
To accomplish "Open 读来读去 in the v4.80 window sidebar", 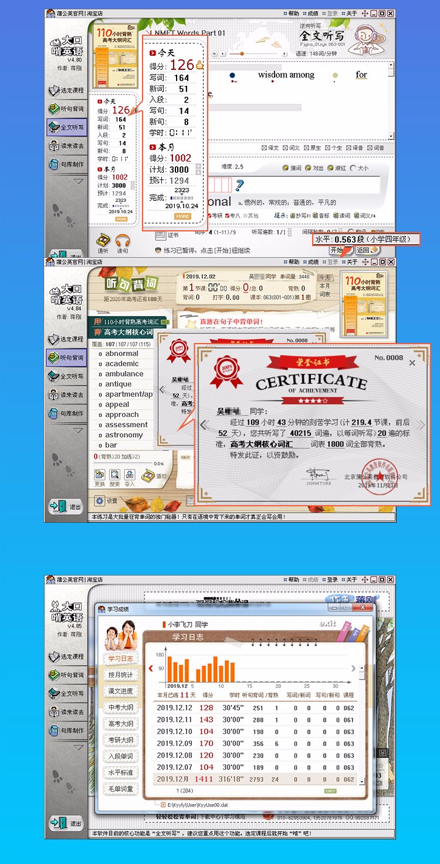I will (x=66, y=146).
